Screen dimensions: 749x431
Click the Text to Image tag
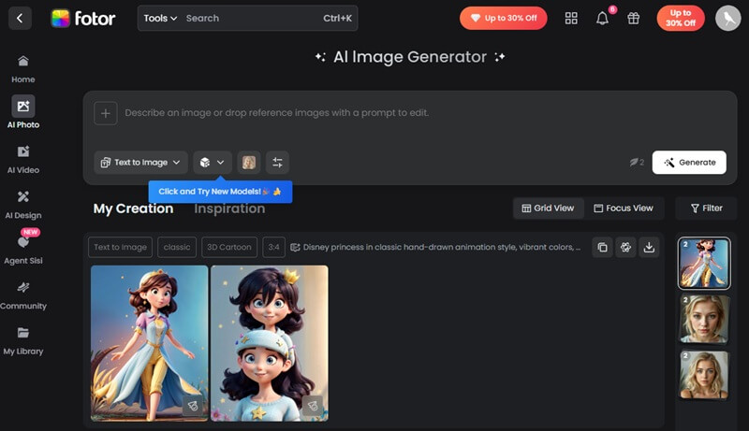[x=121, y=247]
